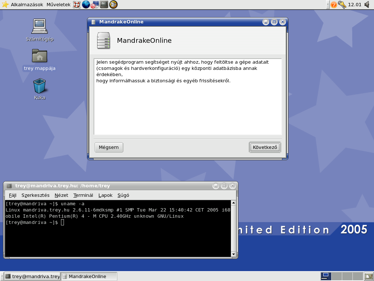Minimize the MandrakeOnline window
The width and height of the screenshot is (374, 281).
coord(266,22)
